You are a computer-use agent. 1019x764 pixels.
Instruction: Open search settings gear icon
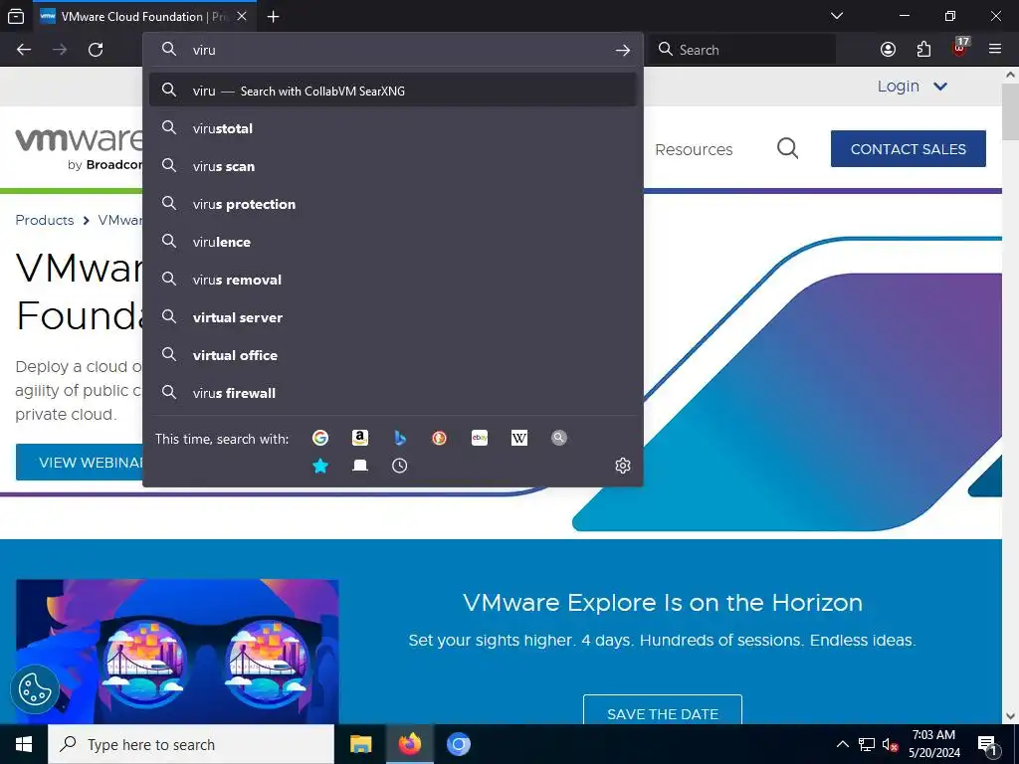pyautogui.click(x=623, y=466)
